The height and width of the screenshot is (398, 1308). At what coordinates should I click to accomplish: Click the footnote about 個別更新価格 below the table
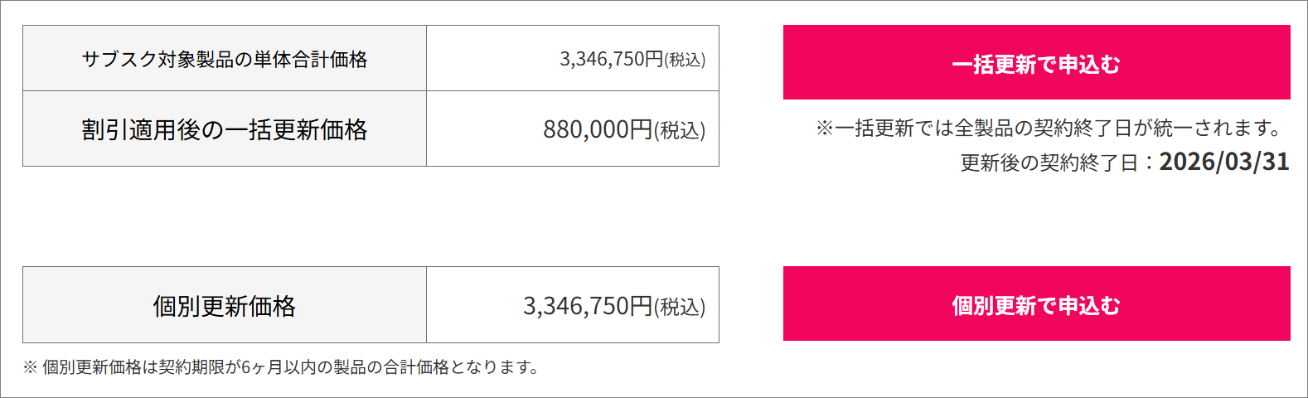282,366
